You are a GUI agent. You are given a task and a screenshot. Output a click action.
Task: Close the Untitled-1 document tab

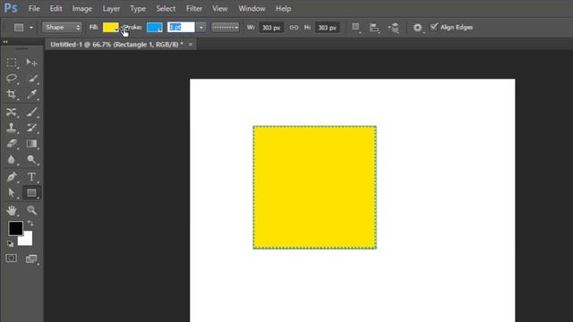click(x=191, y=45)
